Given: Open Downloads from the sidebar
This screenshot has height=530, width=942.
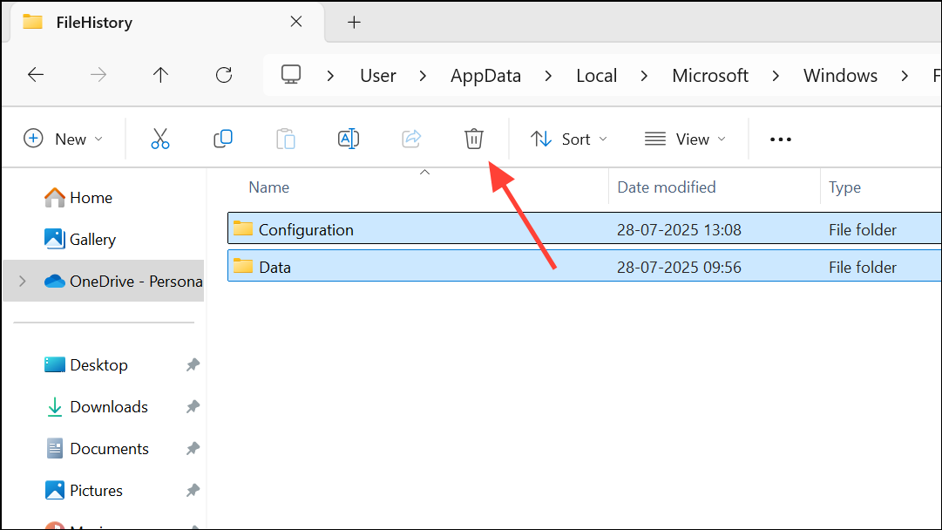Looking at the screenshot, I should [x=109, y=407].
